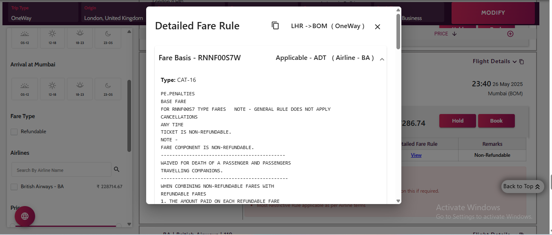Select the 05-12 arrival time at Mumbai
Screen dimensions: 552x235
click(x=24, y=89)
